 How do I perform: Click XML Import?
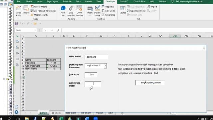click(152, 7)
